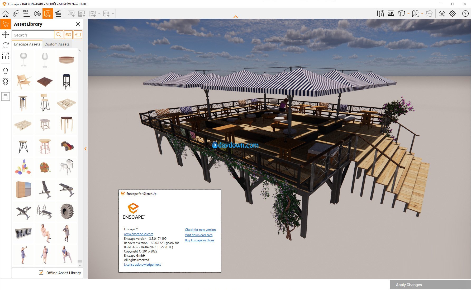Select the wooden wardrobe asset
Viewport: 471px width, 290px height.
pos(23,189)
